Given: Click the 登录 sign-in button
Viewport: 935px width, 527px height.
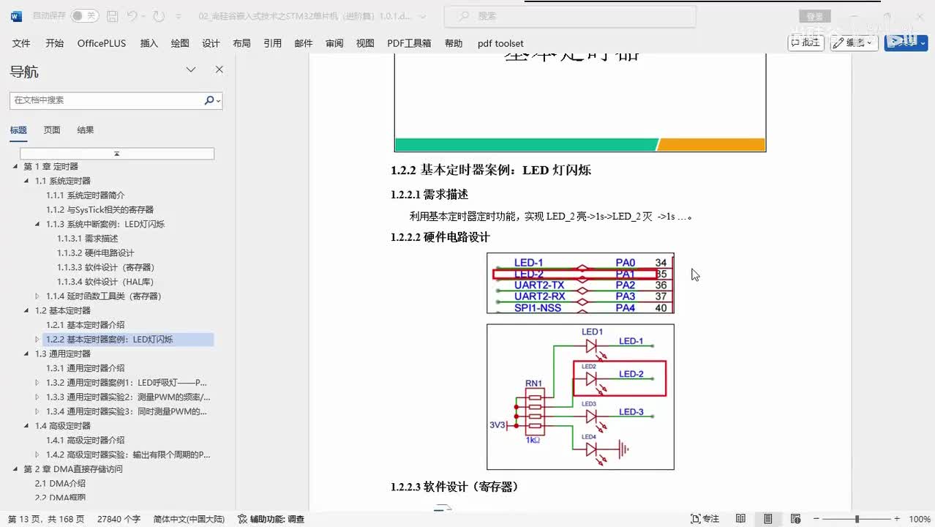Looking at the screenshot, I should point(814,16).
